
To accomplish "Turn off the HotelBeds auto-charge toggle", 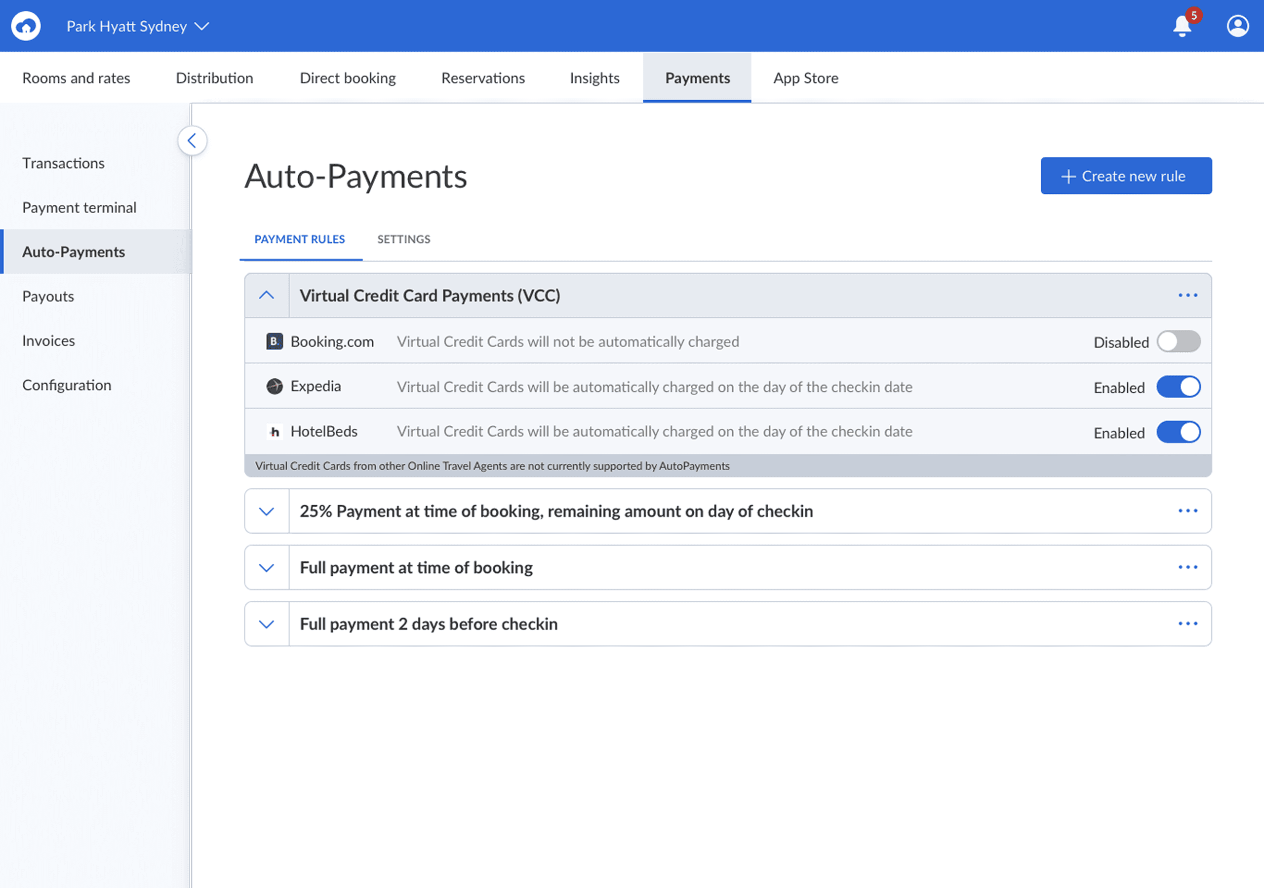I will (x=1178, y=433).
